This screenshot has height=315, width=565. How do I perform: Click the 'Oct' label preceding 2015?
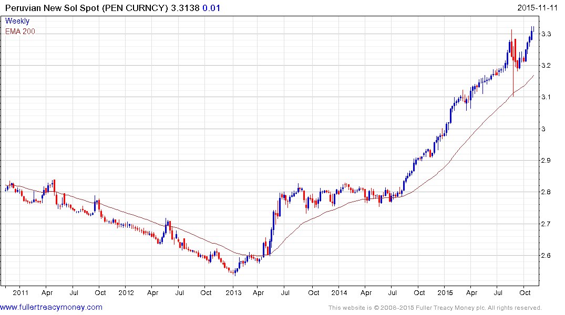419,292
